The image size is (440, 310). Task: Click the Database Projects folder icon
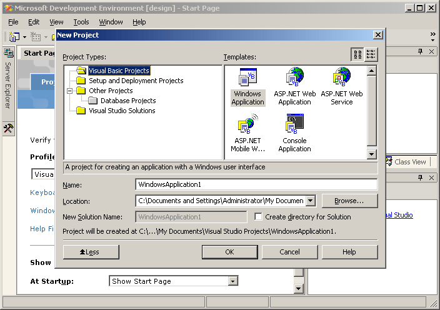tap(93, 101)
